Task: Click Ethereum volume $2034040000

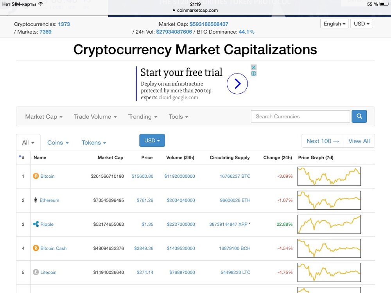Action: pos(181,200)
